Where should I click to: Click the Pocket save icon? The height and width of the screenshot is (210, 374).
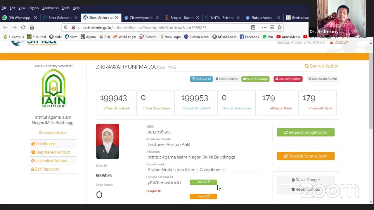pyautogui.click(x=272, y=27)
